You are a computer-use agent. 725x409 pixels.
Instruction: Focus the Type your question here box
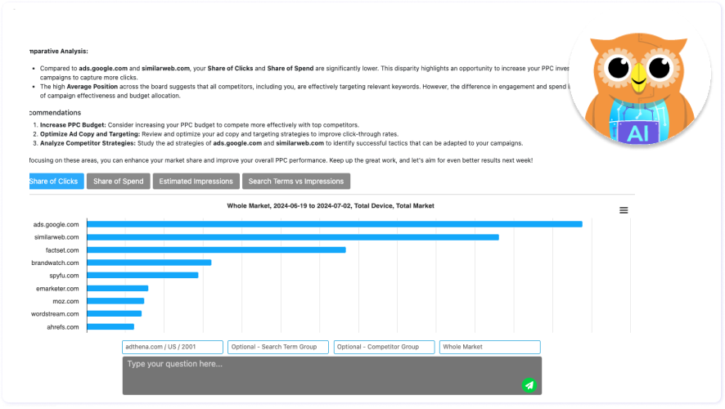tap(332, 375)
